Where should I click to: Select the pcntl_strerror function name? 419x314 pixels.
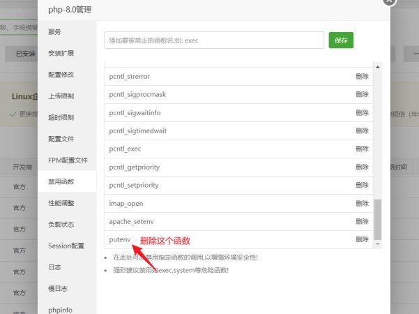pyautogui.click(x=130, y=77)
